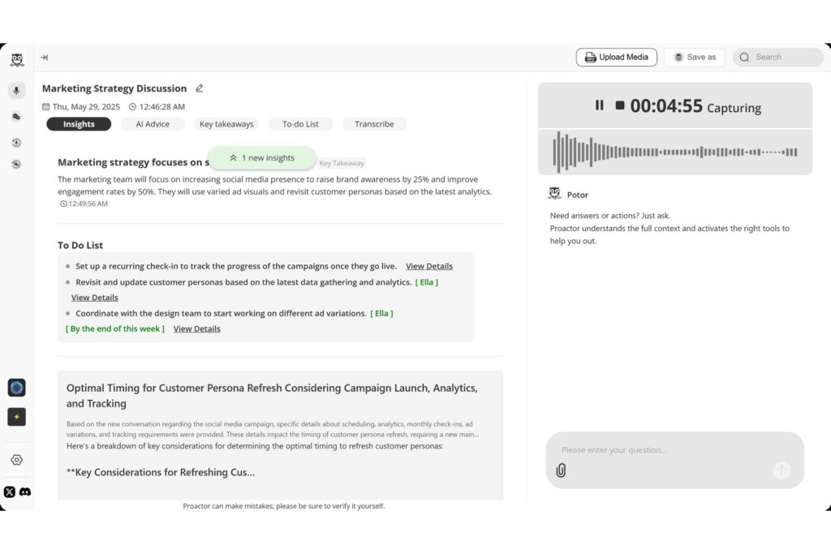The image size is (831, 554).
Task: Open View Details for the recurring check-in task
Action: (428, 266)
